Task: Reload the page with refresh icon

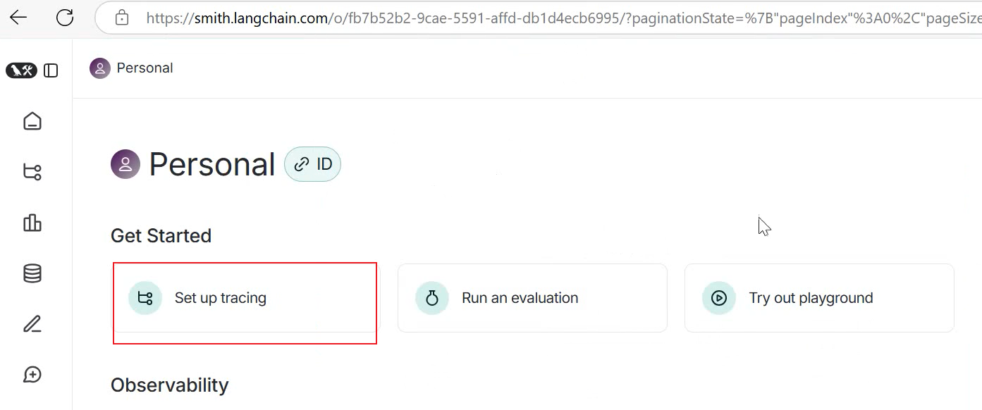Action: pyautogui.click(x=65, y=18)
